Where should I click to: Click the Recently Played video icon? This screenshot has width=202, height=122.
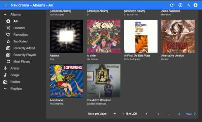(8, 55)
